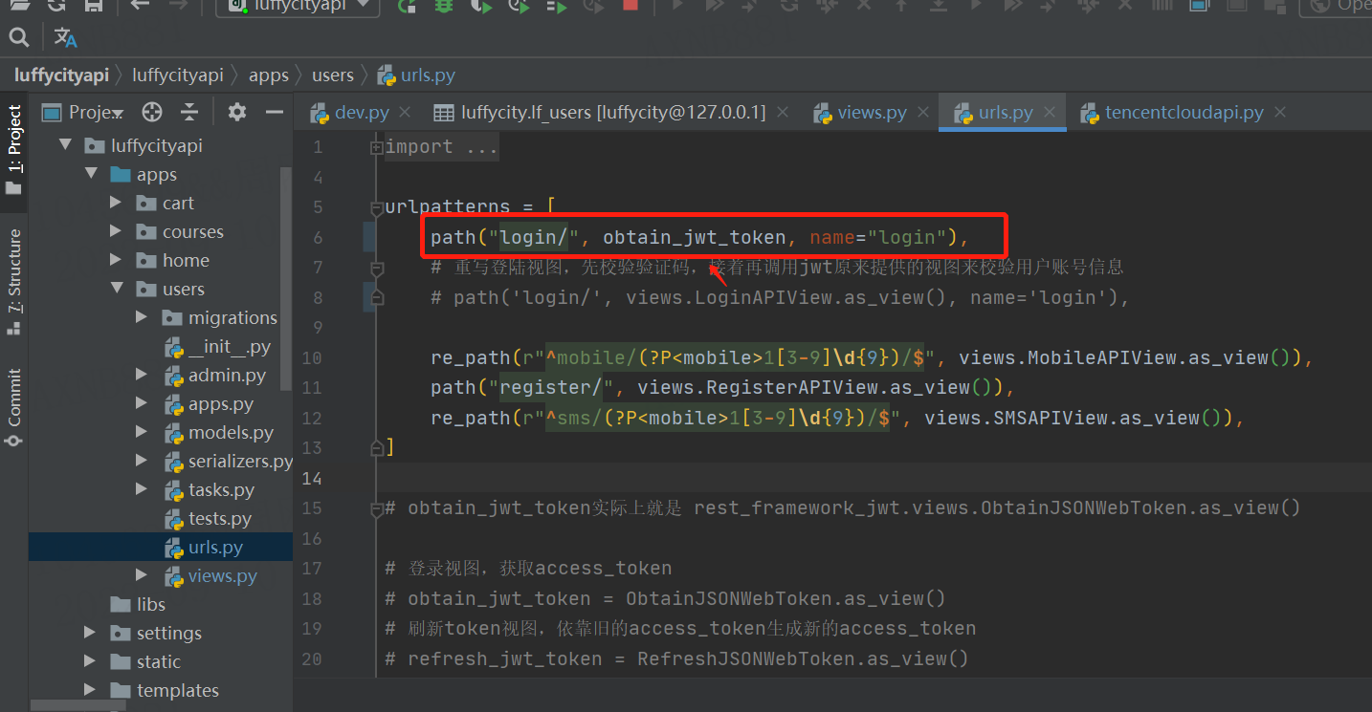Click the Project panel vertical scrollbar
Viewport: 1372px width, 712px height.
click(285, 278)
